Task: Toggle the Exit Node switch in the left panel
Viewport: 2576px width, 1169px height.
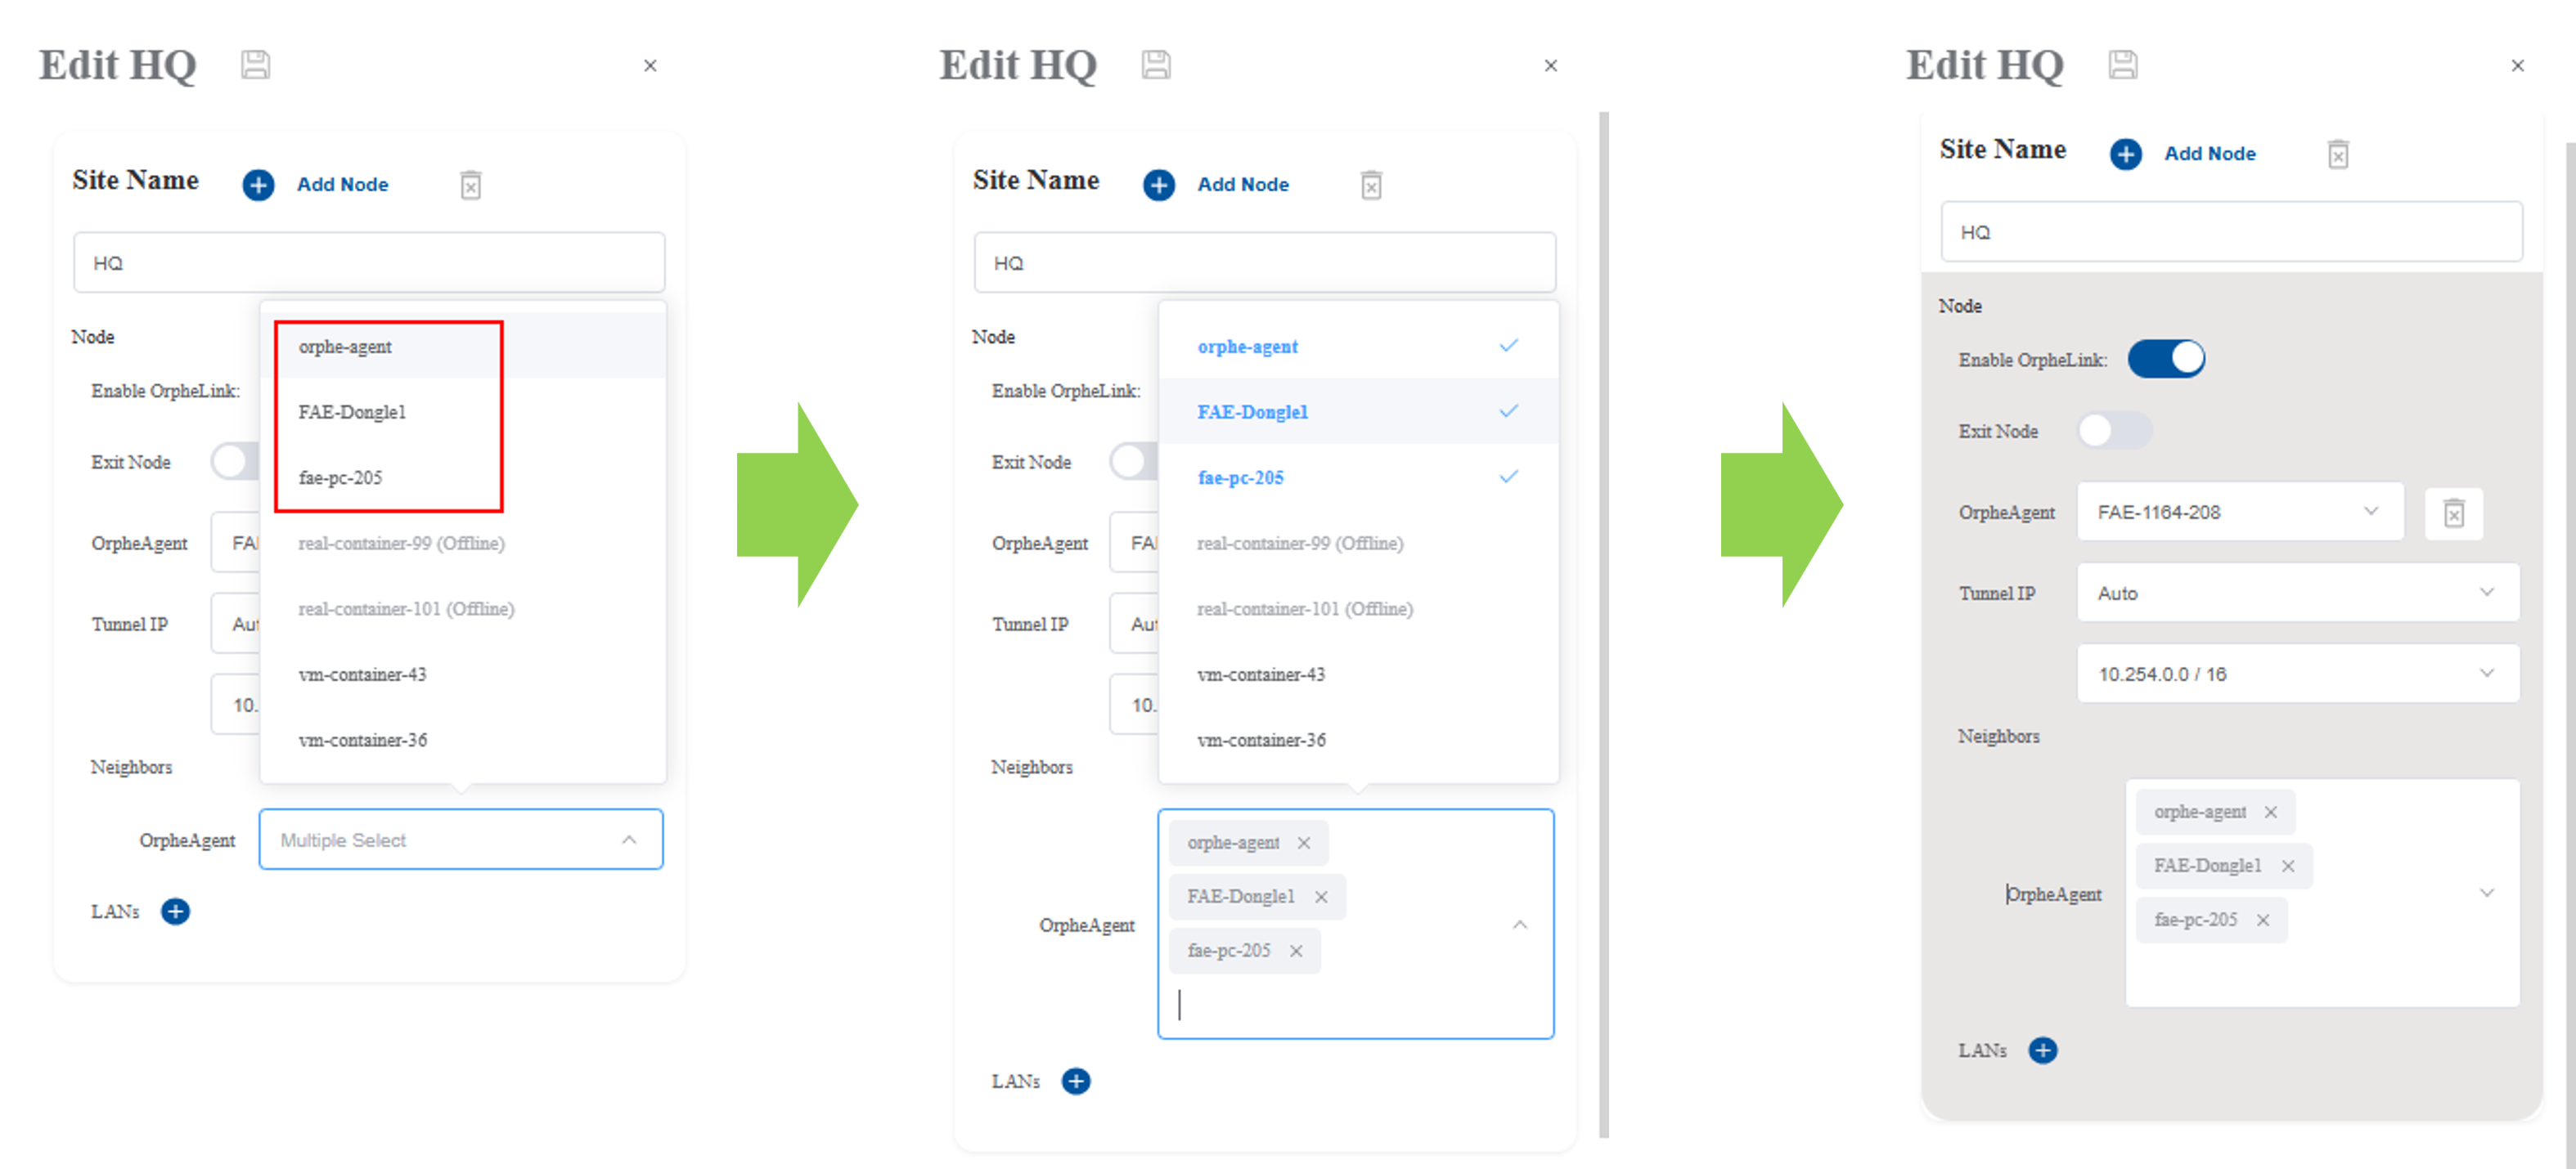Action: coord(235,462)
